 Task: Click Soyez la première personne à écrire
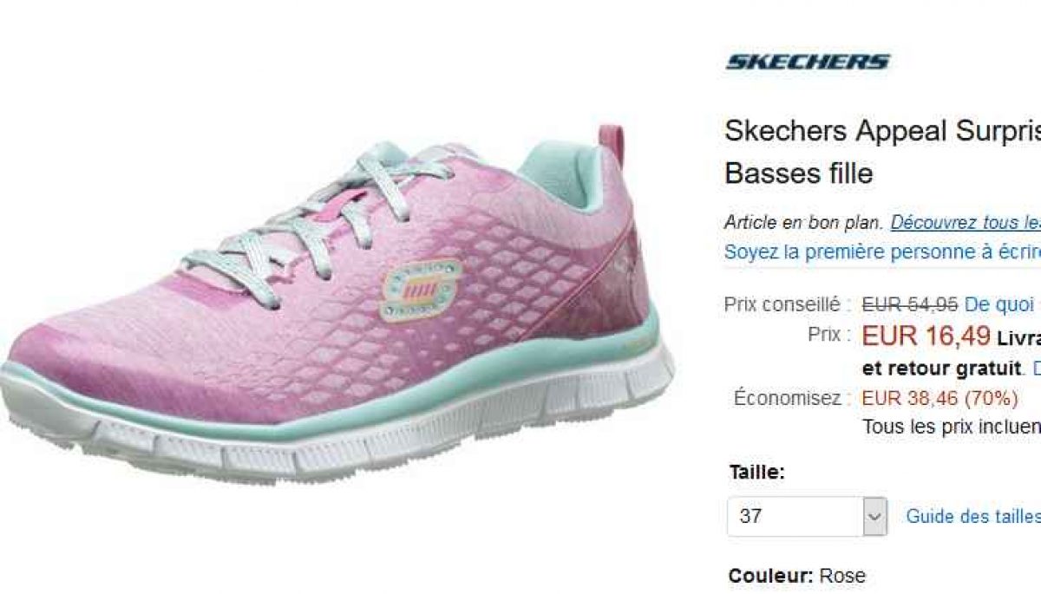[882, 252]
